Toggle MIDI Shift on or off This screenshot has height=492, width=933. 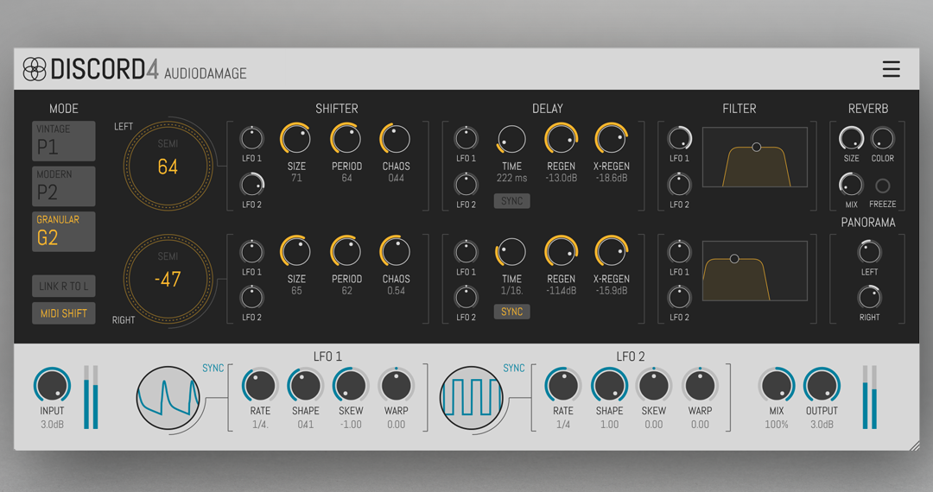64,313
